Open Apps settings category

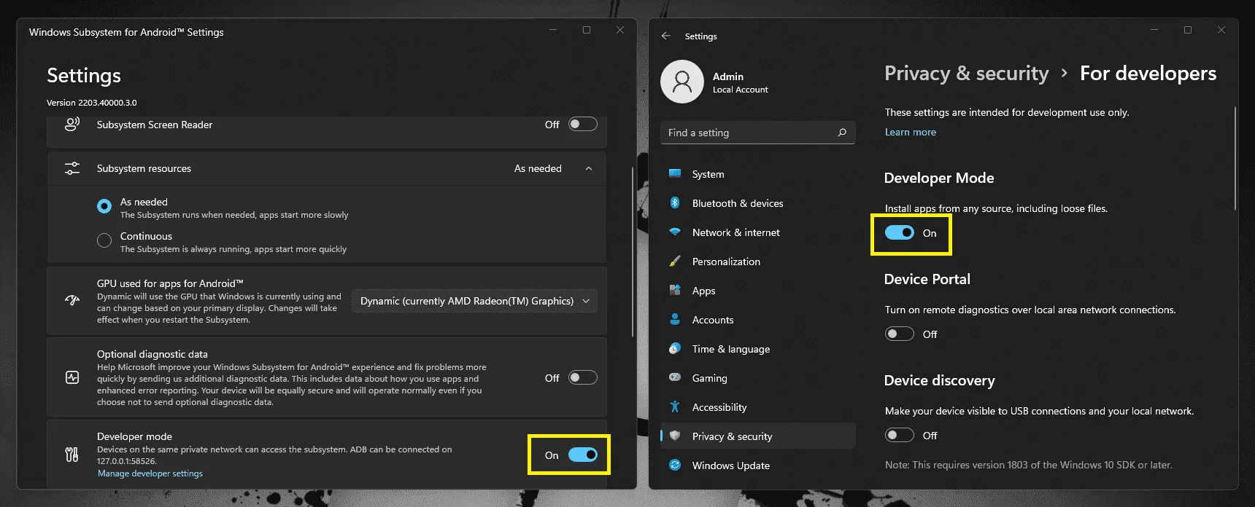(x=757, y=291)
